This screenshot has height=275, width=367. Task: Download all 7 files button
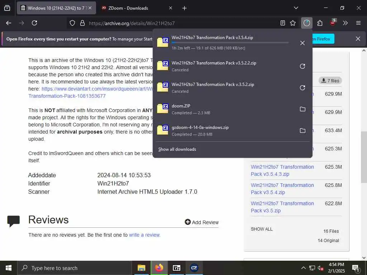[x=330, y=81]
